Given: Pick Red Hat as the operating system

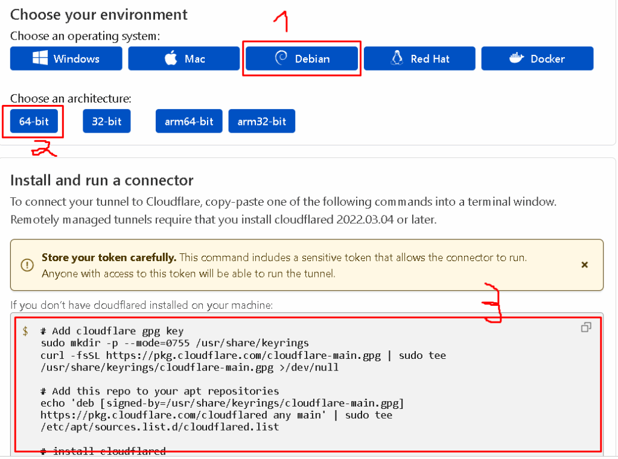Looking at the screenshot, I should click(x=420, y=59).
